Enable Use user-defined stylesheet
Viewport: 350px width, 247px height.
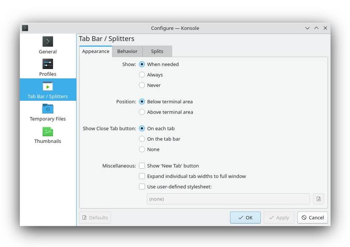(142, 186)
